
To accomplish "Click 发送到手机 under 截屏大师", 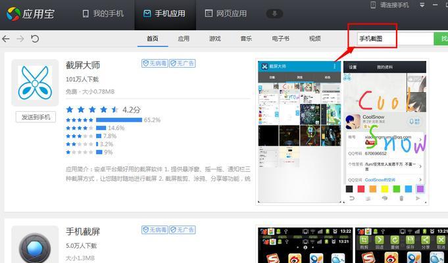I will click(36, 117).
